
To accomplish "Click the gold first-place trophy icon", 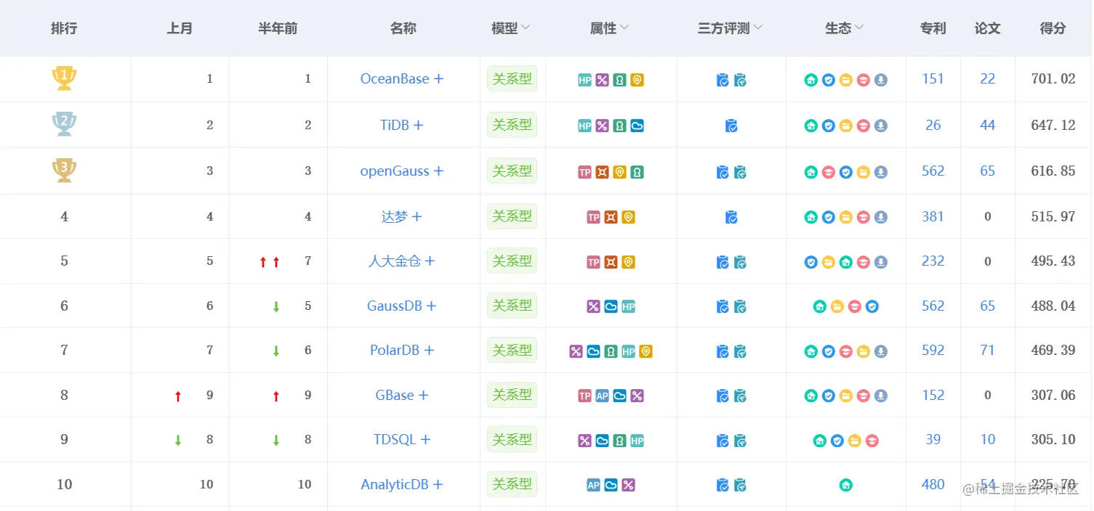I will (64, 78).
